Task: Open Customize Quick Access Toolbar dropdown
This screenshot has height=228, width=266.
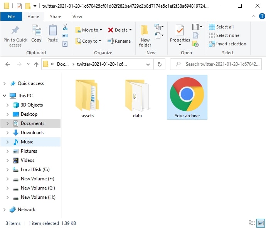Action: pyautogui.click(x=35, y=7)
